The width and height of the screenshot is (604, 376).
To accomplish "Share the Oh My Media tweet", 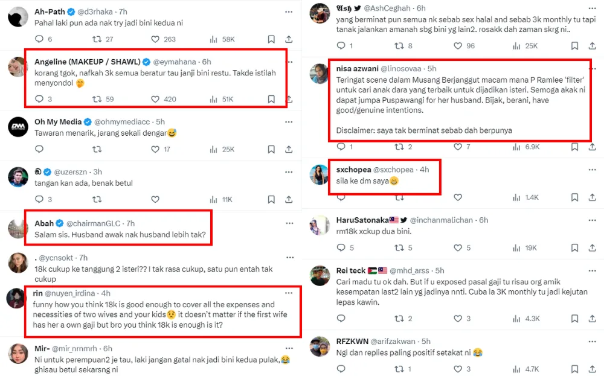I will 289,149.
